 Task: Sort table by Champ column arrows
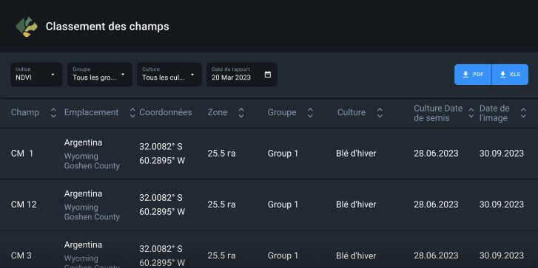(53, 113)
